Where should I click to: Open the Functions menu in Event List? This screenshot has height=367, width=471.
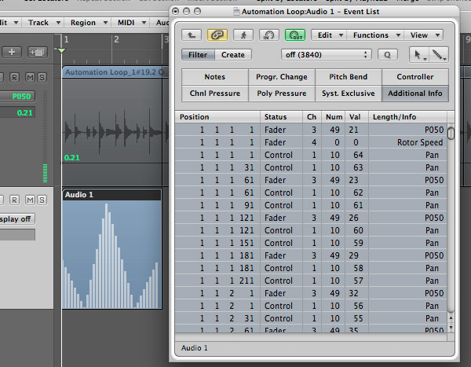point(375,35)
